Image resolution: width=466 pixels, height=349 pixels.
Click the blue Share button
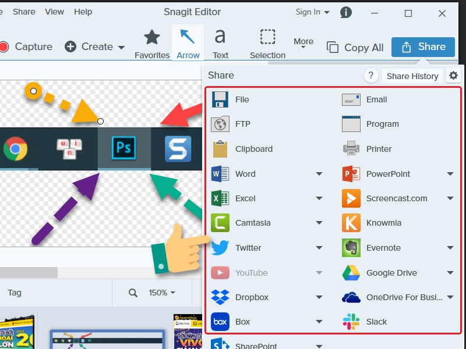[423, 47]
